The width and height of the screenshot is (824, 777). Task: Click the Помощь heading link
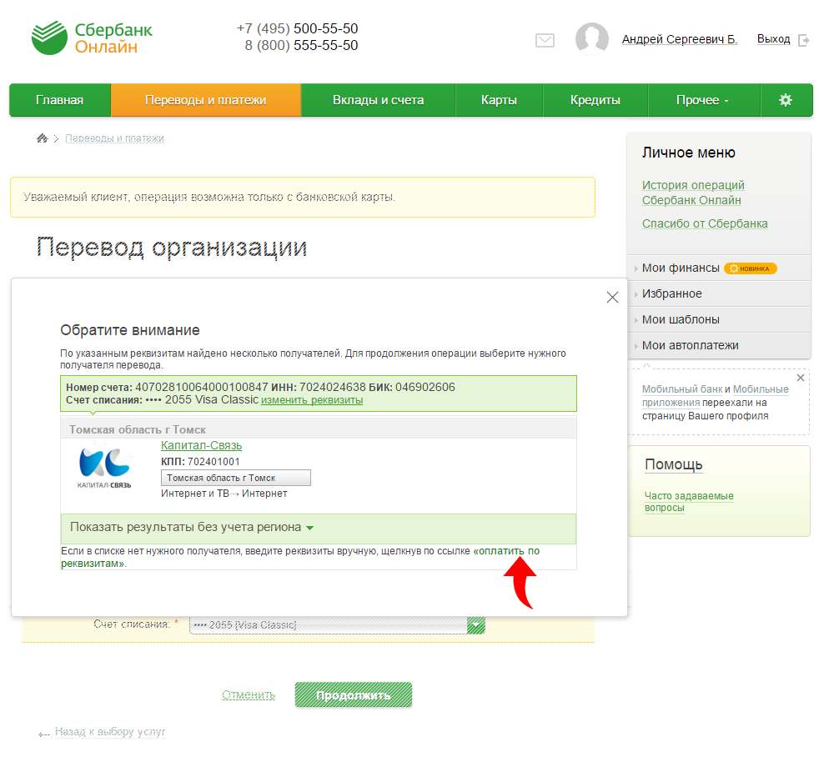tap(674, 465)
